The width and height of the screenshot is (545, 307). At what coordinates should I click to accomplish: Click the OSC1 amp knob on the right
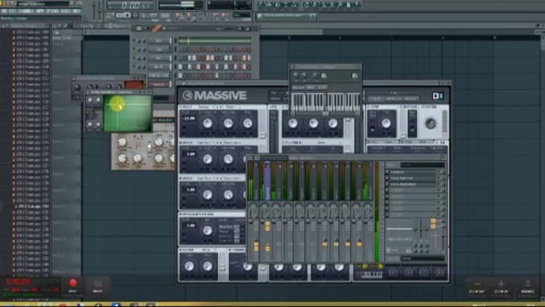coord(248,123)
